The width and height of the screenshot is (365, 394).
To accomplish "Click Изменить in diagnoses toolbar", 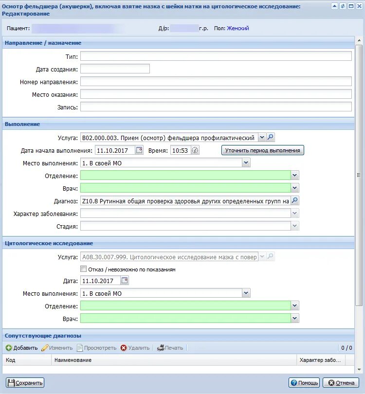I will (57, 348).
